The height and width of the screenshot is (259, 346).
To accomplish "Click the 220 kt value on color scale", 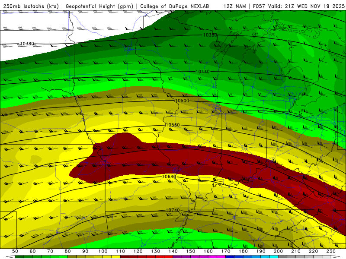I will pyautogui.click(x=314, y=251).
